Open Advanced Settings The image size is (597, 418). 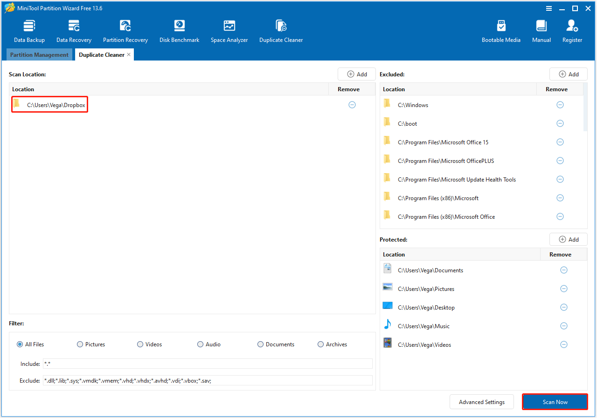click(482, 402)
